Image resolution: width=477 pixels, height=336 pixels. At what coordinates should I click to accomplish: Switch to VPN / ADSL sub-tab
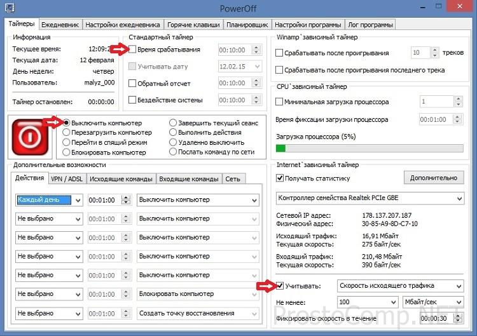[65, 179]
